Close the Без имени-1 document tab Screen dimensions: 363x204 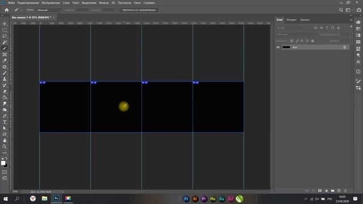click(54, 18)
